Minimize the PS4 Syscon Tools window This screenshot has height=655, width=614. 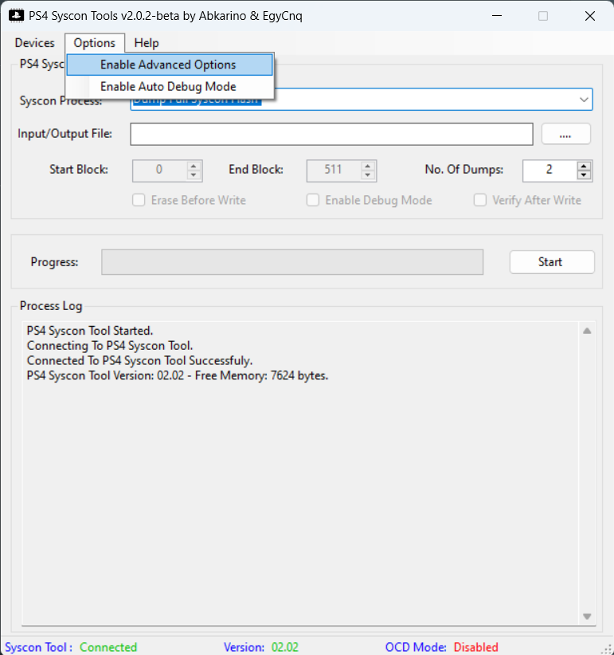coord(497,16)
